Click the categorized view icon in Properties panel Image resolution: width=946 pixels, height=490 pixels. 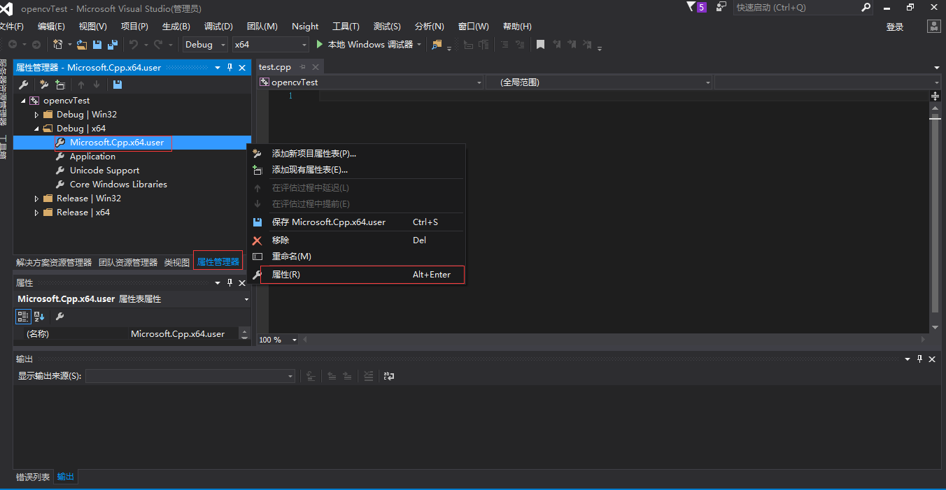pyautogui.click(x=23, y=316)
